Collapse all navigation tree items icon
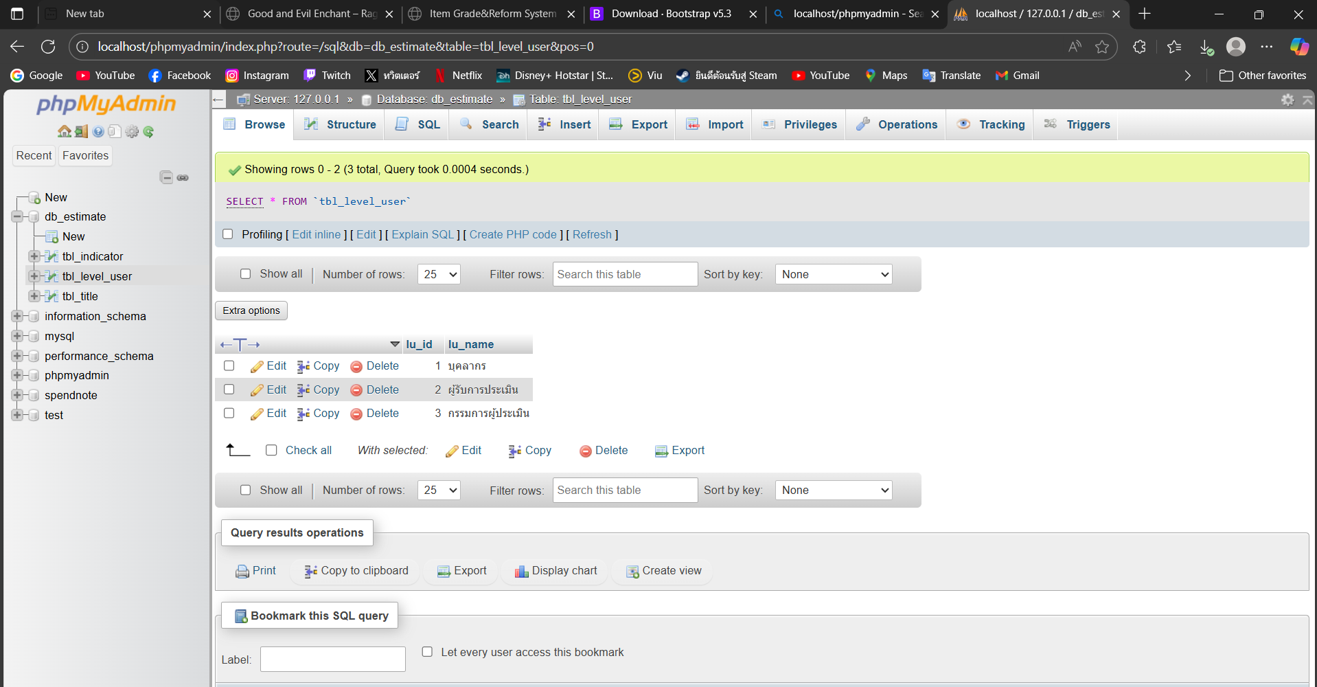Viewport: 1317px width, 687px height. coord(166,177)
